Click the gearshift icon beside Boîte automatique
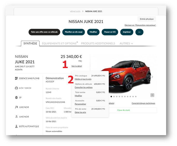 tap(16, 126)
